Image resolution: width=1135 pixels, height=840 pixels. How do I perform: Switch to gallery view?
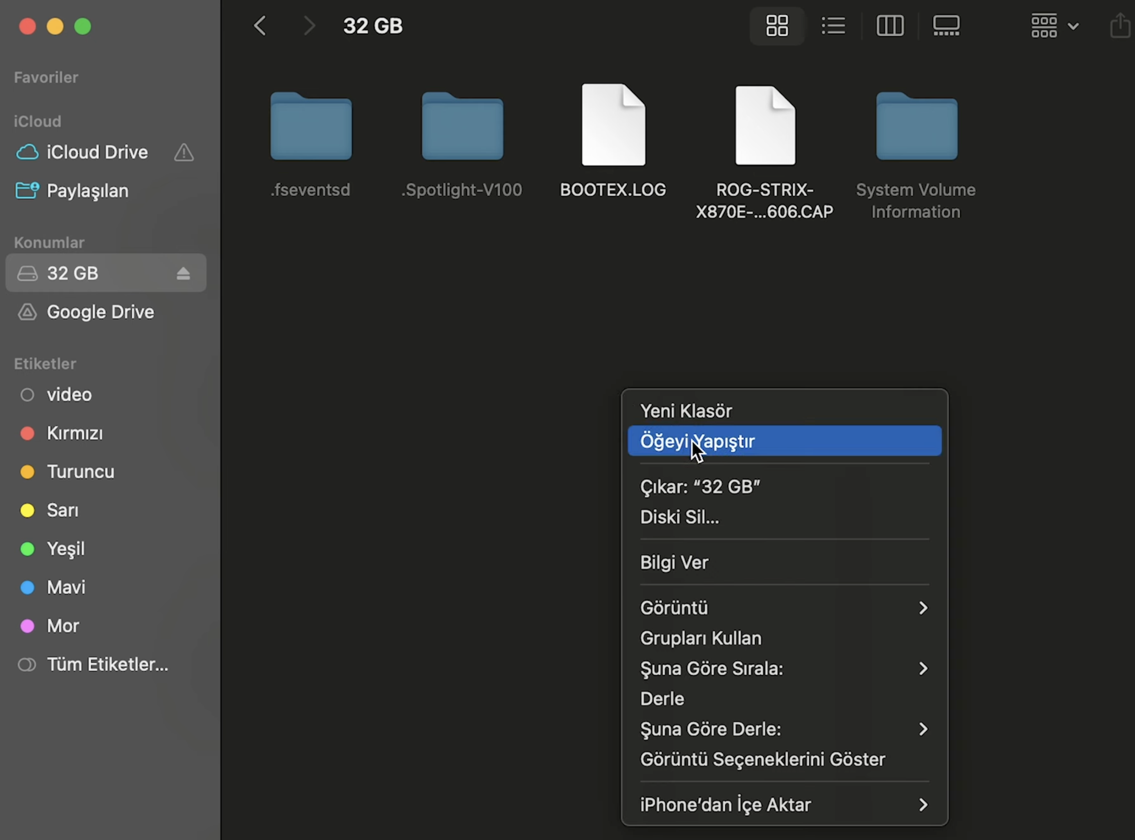[x=946, y=26]
